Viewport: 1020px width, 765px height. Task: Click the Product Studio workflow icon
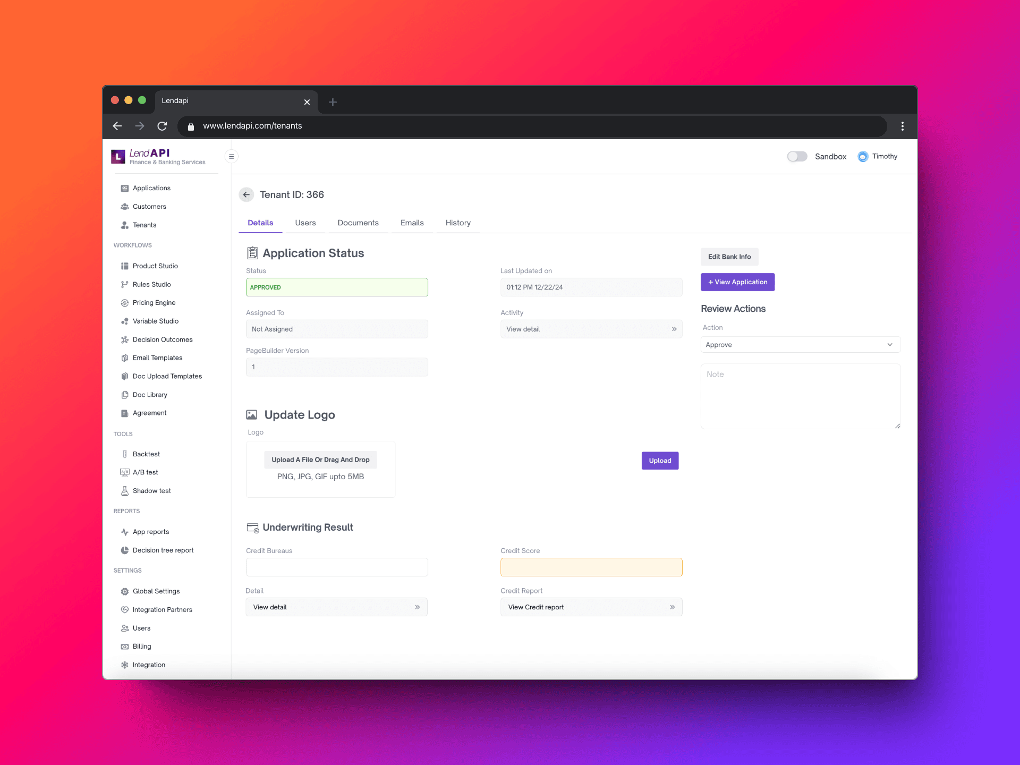125,266
